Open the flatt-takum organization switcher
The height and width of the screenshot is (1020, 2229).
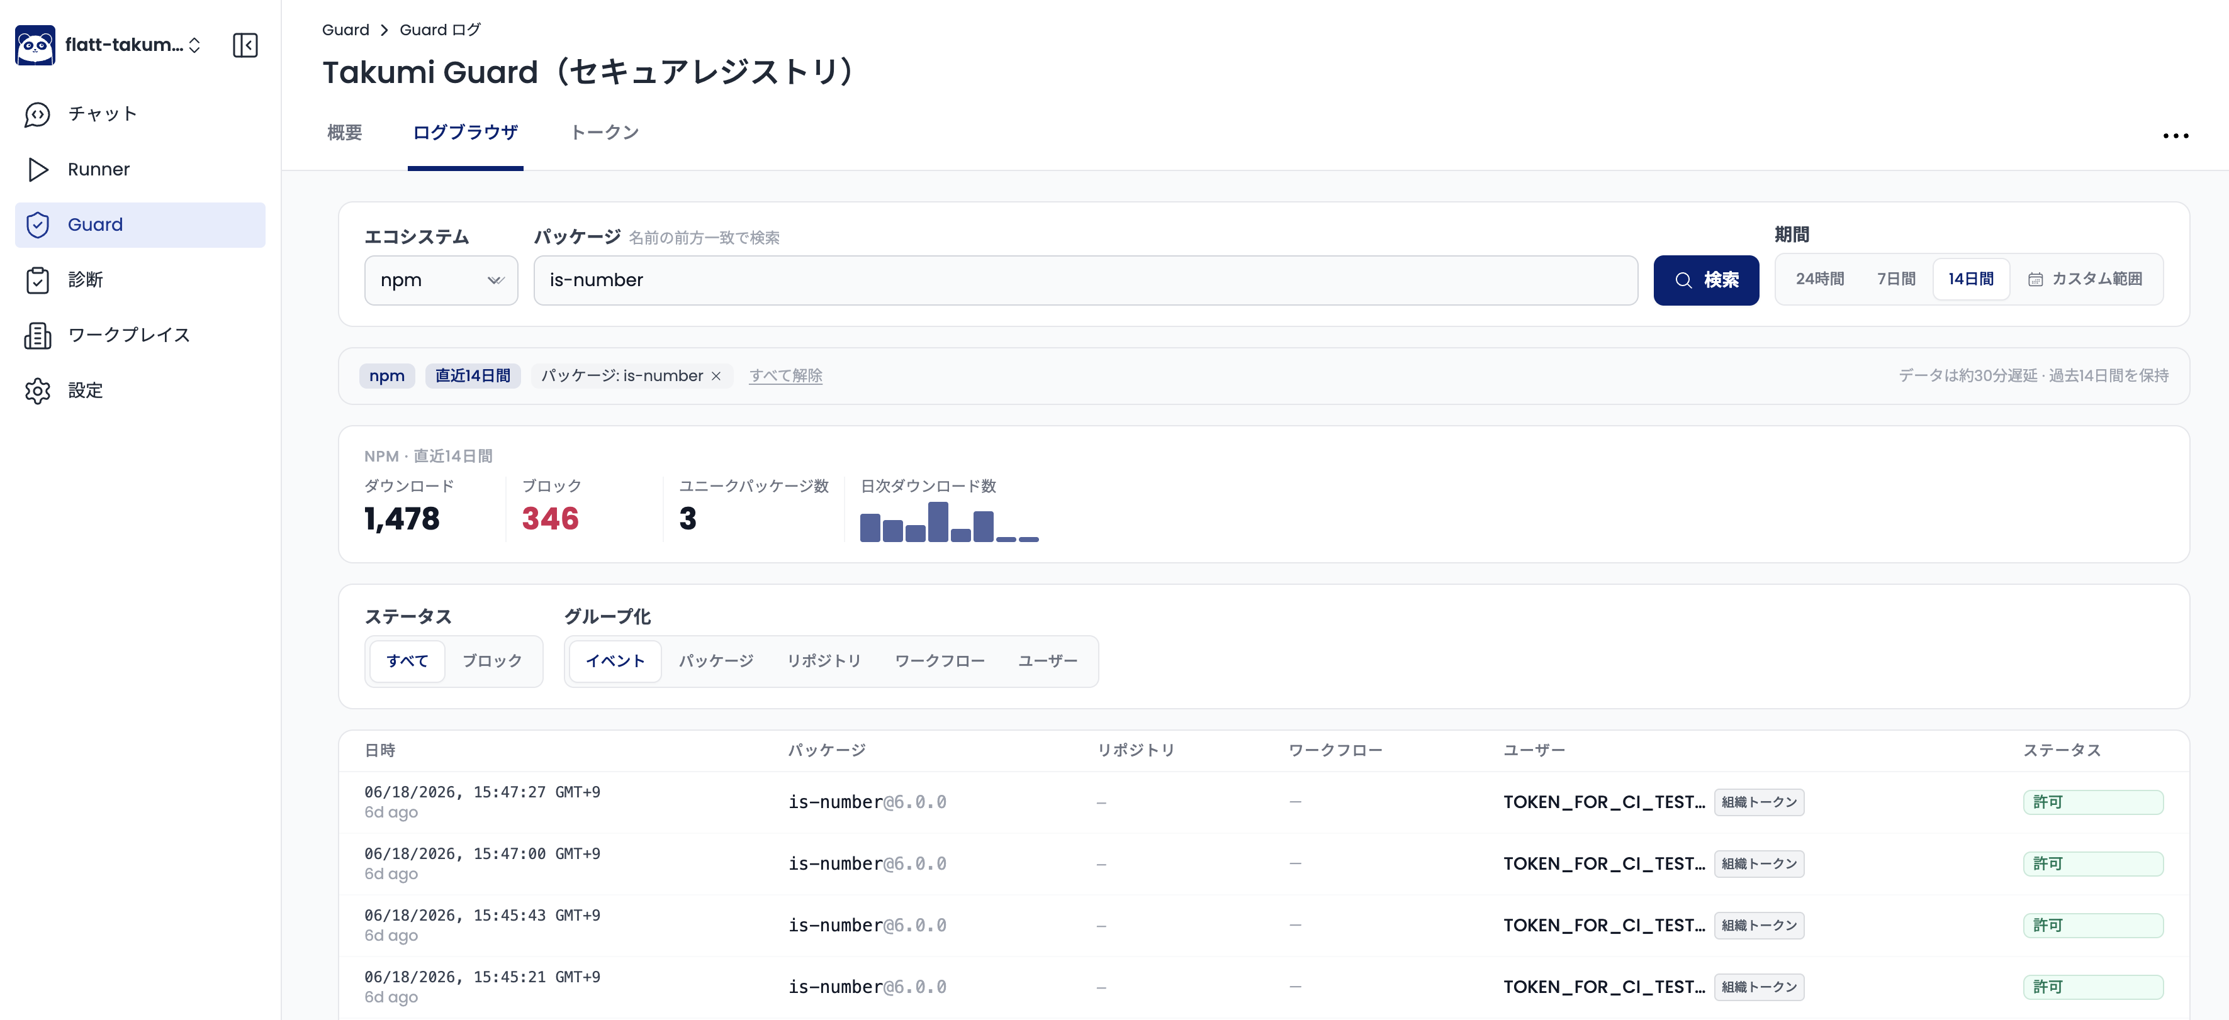point(133,45)
